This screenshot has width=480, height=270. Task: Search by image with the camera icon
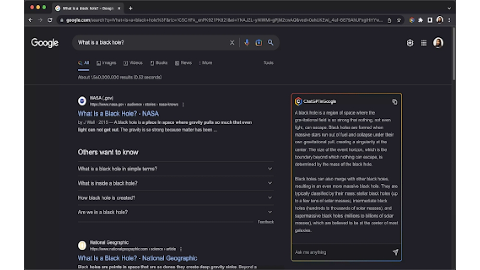click(259, 43)
